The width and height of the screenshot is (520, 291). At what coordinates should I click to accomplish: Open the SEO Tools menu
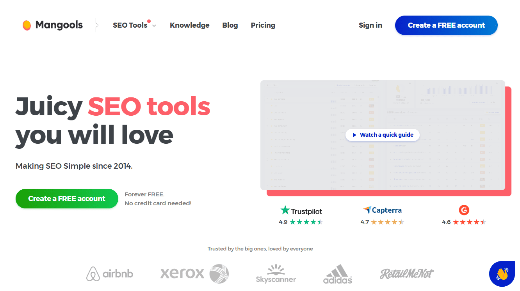pos(130,25)
